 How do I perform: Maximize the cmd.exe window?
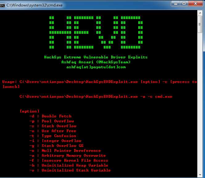coord(184,4)
